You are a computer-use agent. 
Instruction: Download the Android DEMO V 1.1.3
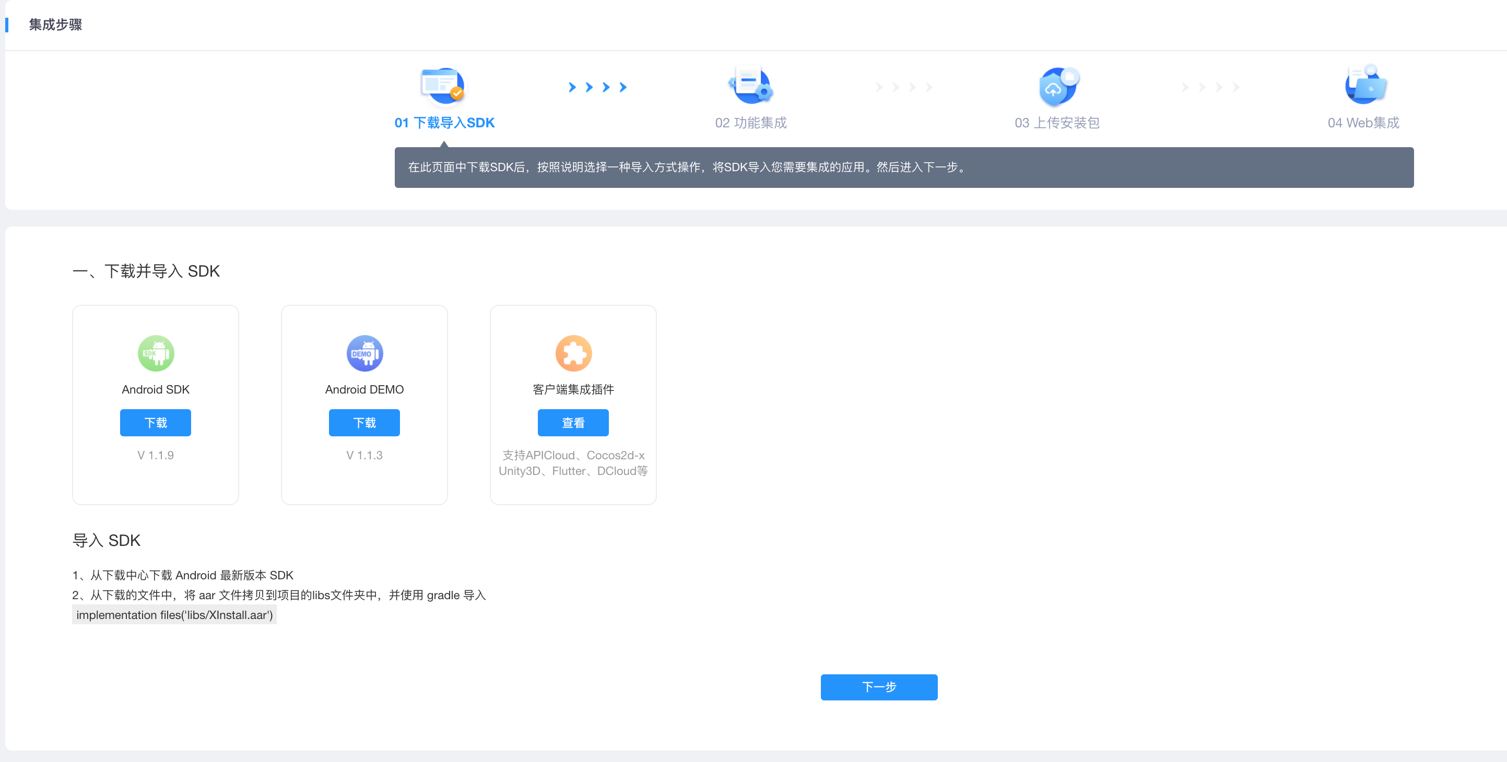(364, 422)
